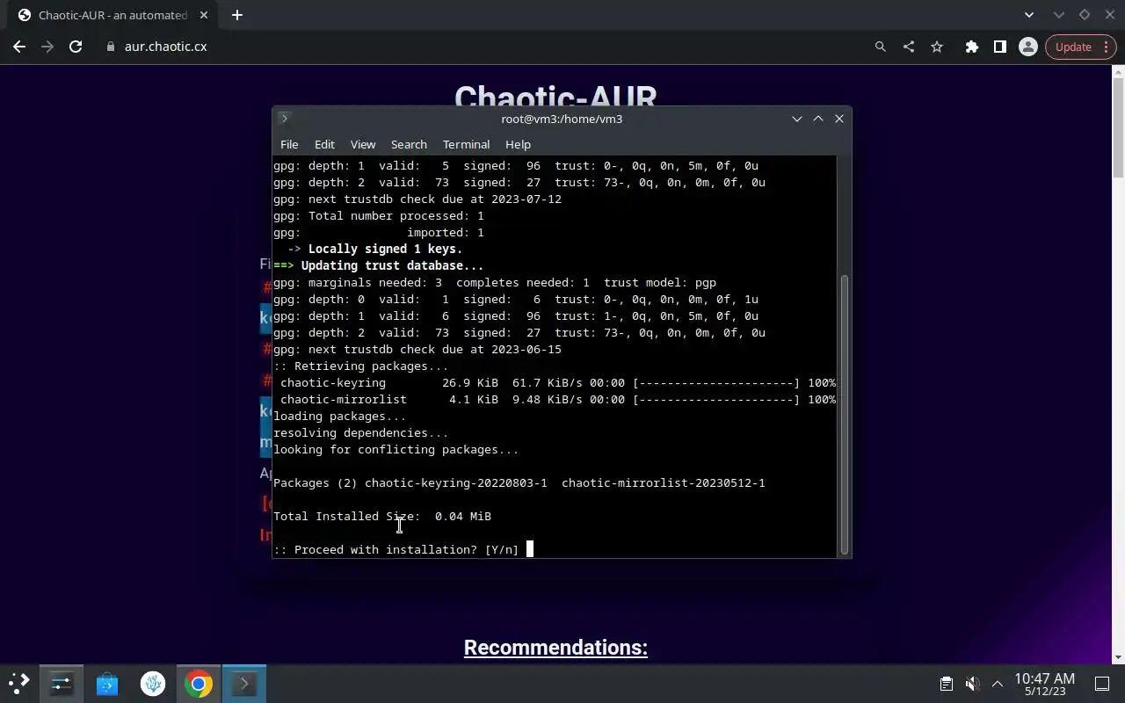This screenshot has width=1125, height=703.
Task: Switch to Chrome in the taskbar
Action: click(x=199, y=684)
